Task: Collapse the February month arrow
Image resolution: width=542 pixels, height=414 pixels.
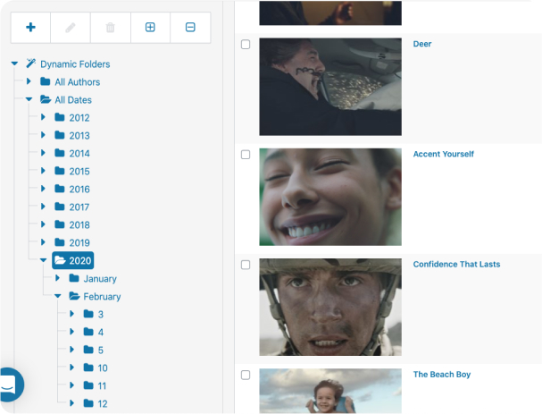Action: coord(58,296)
